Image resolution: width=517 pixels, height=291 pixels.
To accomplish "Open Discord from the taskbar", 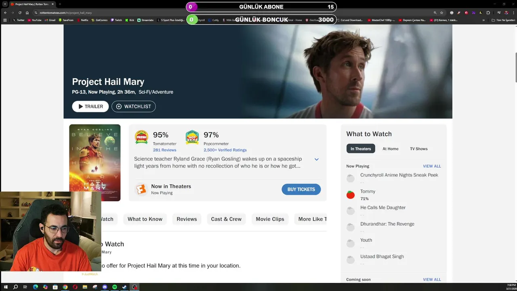I will click(105, 287).
